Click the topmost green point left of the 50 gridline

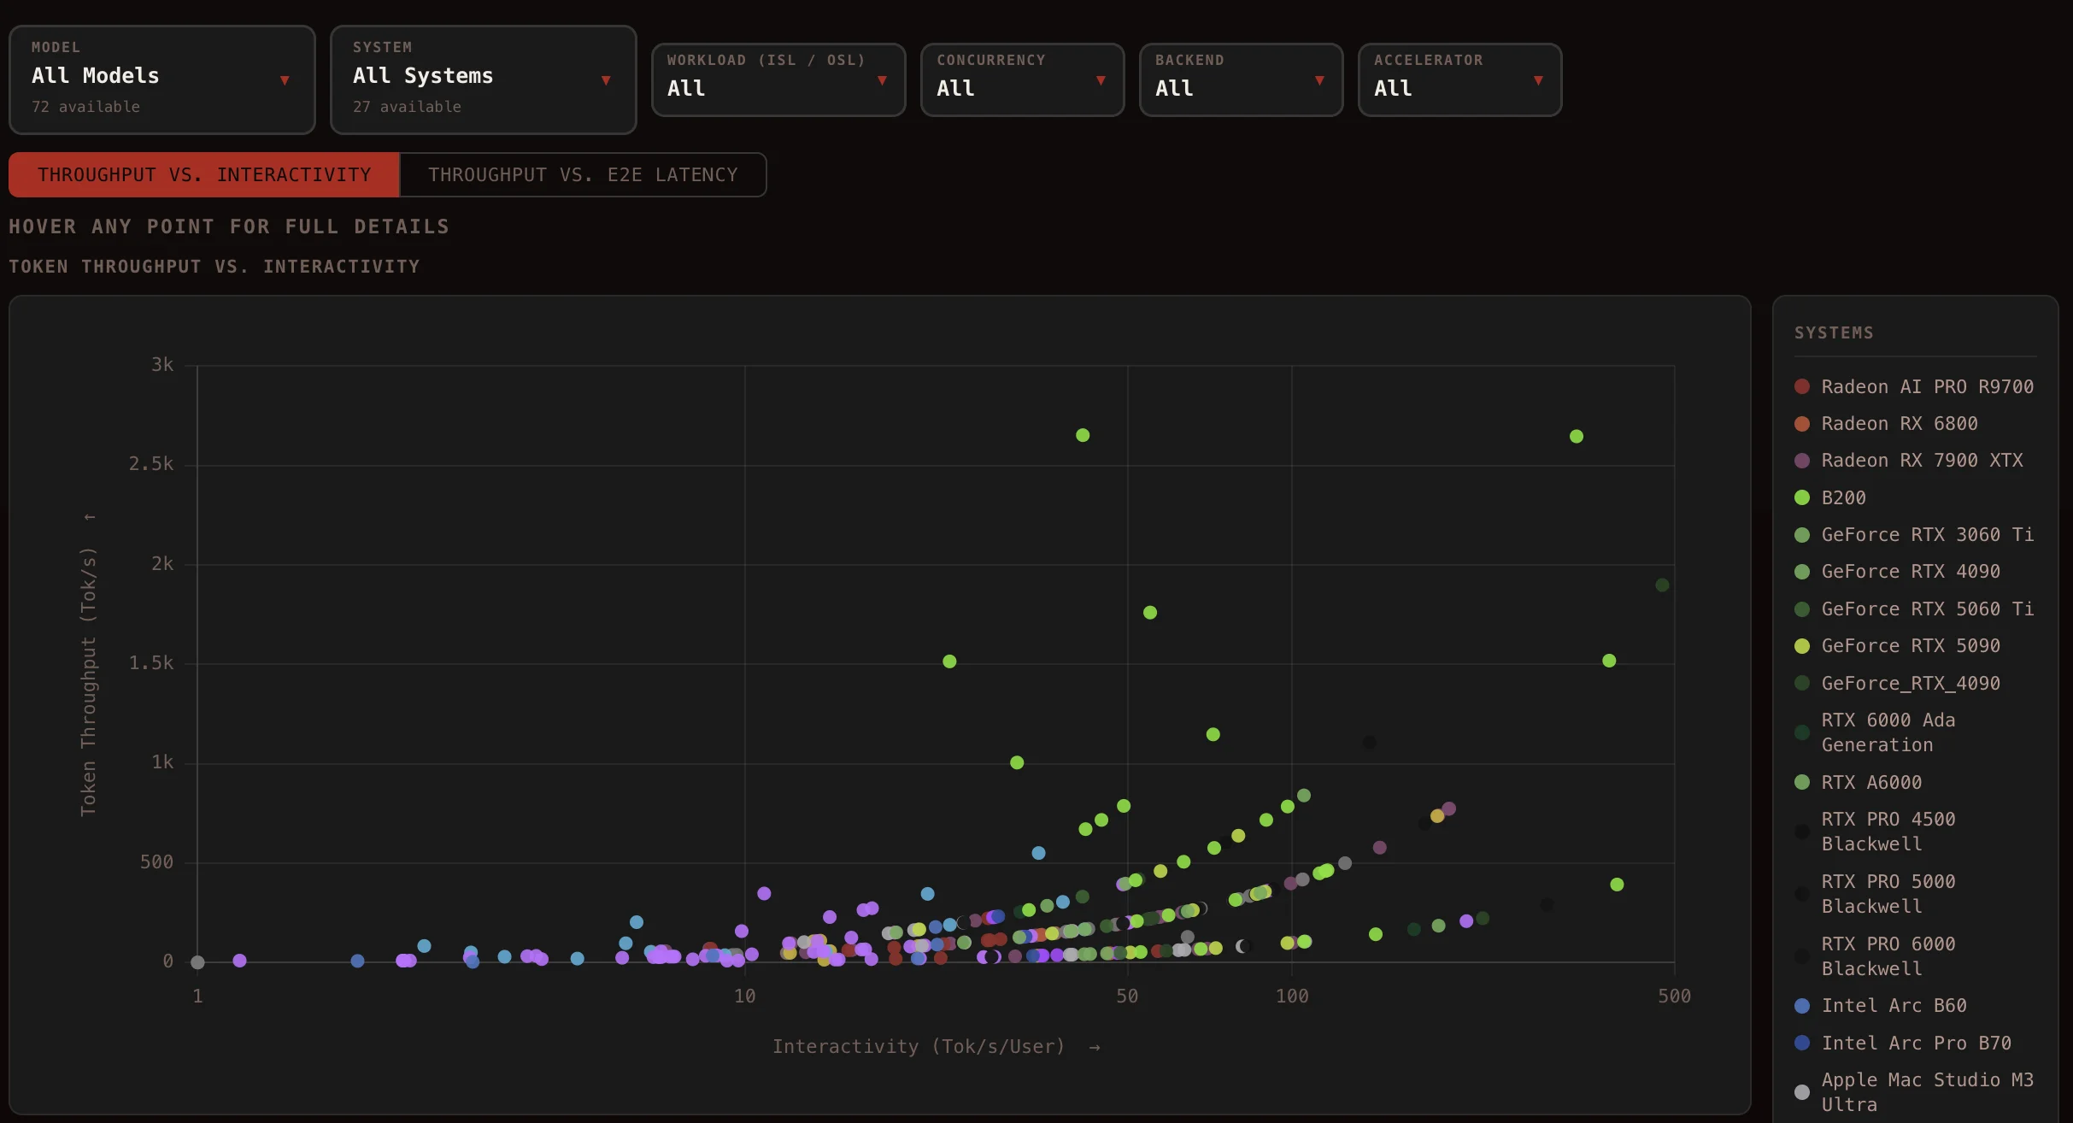click(x=1083, y=435)
